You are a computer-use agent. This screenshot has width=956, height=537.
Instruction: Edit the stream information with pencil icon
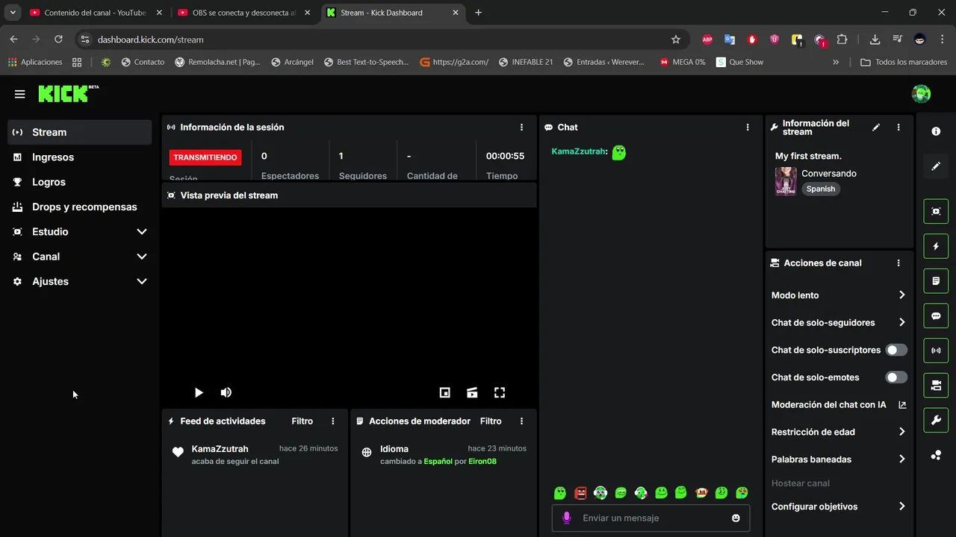(x=876, y=128)
